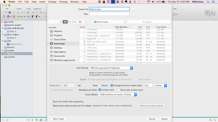218x122 pixels.
Task: Open the inches units dropdown
Action: click(160, 85)
